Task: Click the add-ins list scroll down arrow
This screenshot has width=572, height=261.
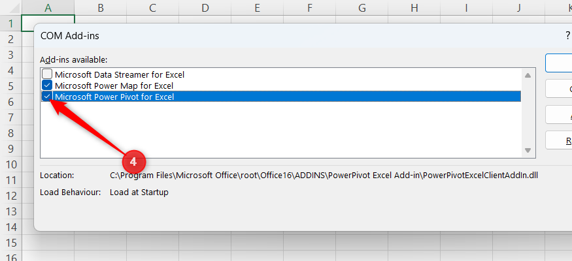Action: click(x=528, y=150)
